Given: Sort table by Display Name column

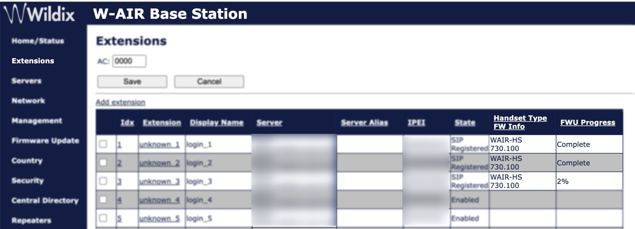Looking at the screenshot, I should [216, 123].
